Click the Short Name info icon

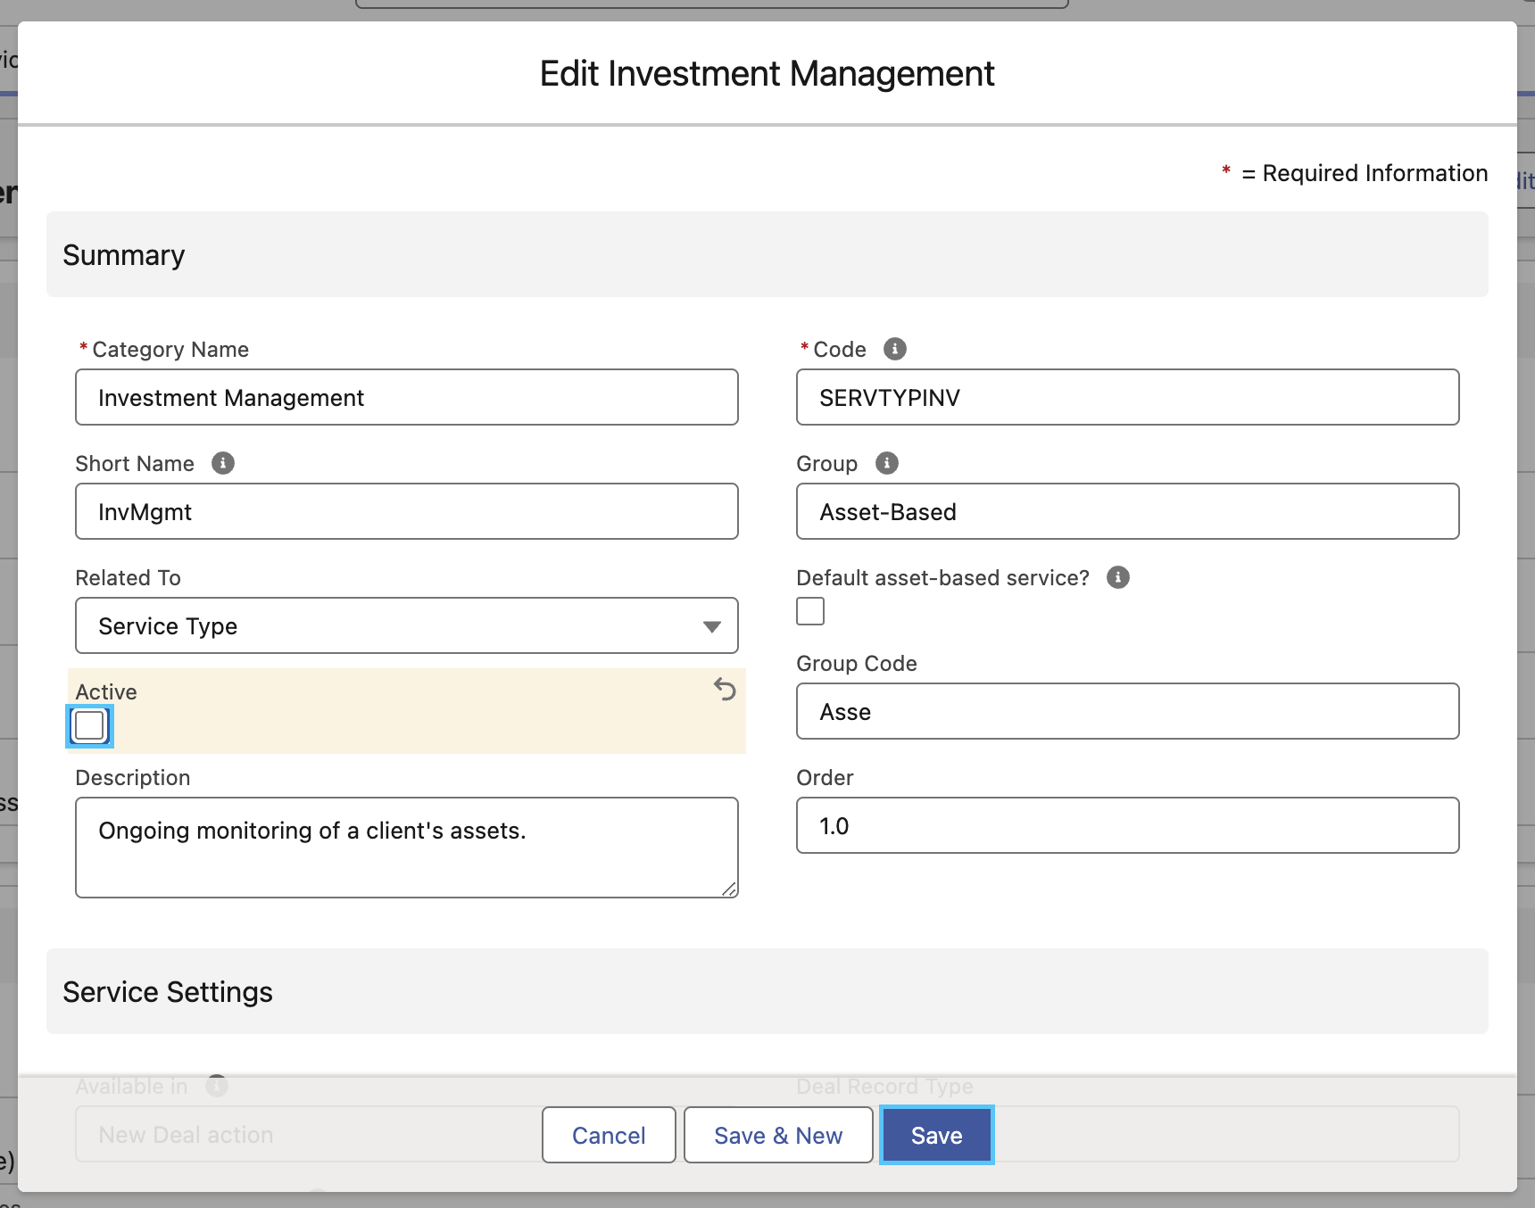tap(223, 463)
